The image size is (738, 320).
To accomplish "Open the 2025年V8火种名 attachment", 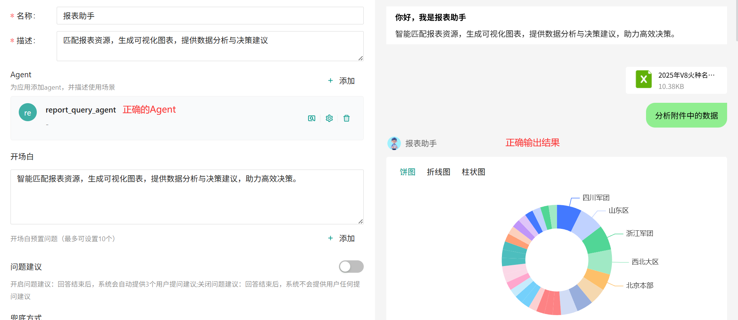I will pyautogui.click(x=686, y=75).
